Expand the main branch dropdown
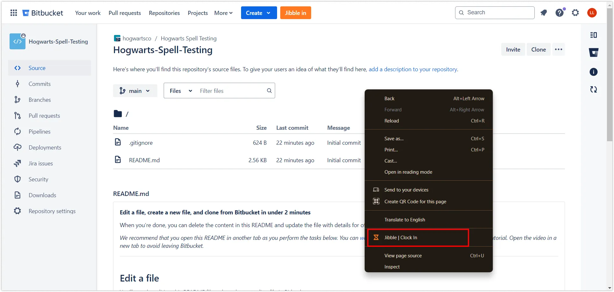Image resolution: width=614 pixels, height=292 pixels. (135, 91)
